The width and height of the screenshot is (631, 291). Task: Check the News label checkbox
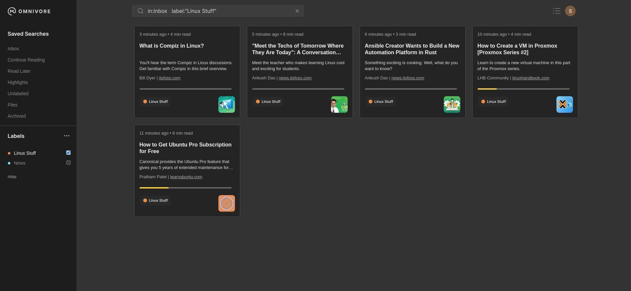click(x=68, y=163)
